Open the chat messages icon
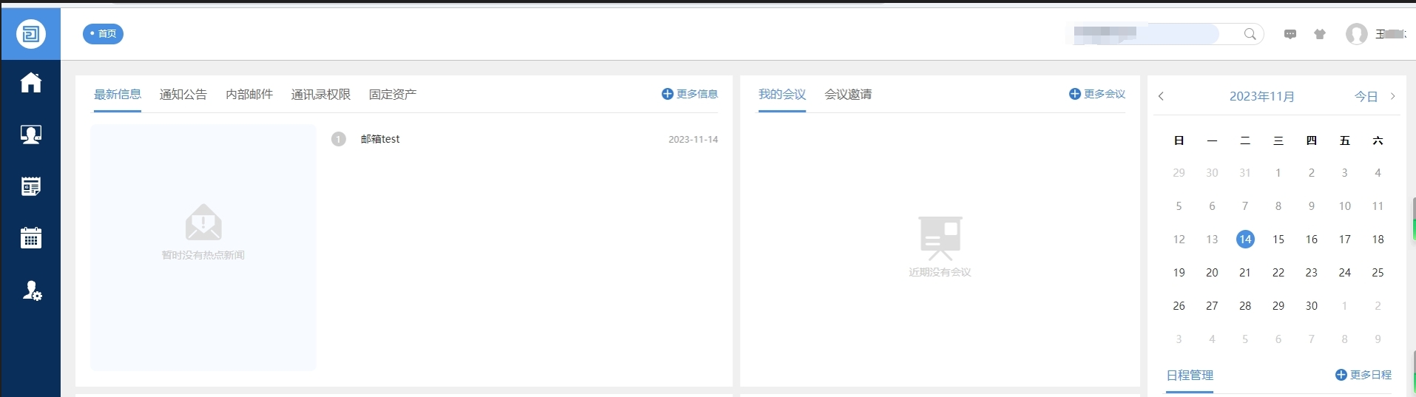1416x397 pixels. (1290, 34)
